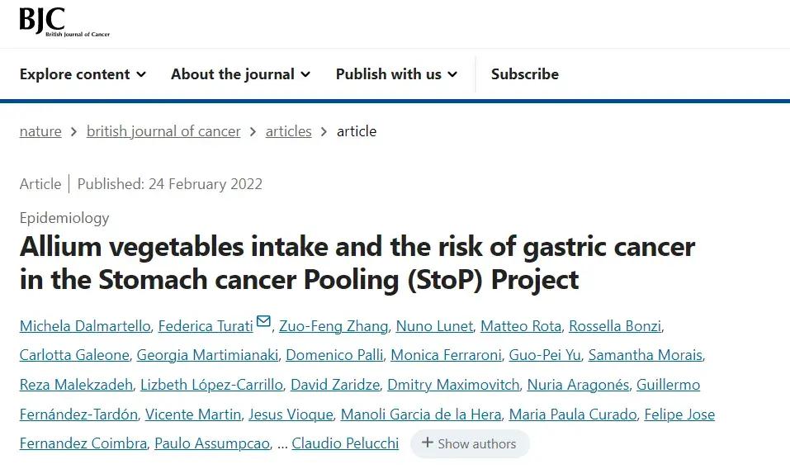Click the Show authors button
The width and height of the screenshot is (790, 469).
(469, 443)
